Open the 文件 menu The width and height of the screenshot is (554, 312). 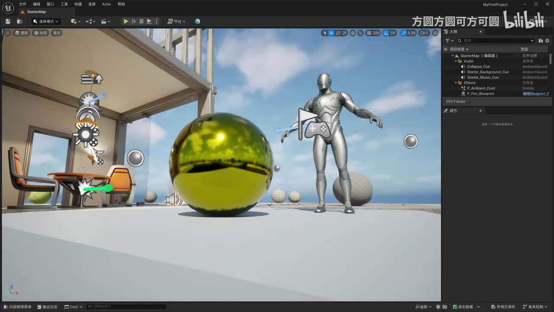click(23, 4)
